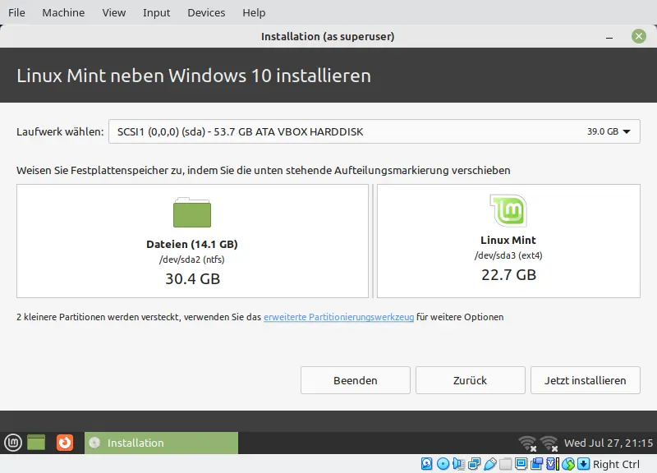This screenshot has width=657, height=473.
Task: Open the Linux Mint start menu
Action: pyautogui.click(x=13, y=443)
